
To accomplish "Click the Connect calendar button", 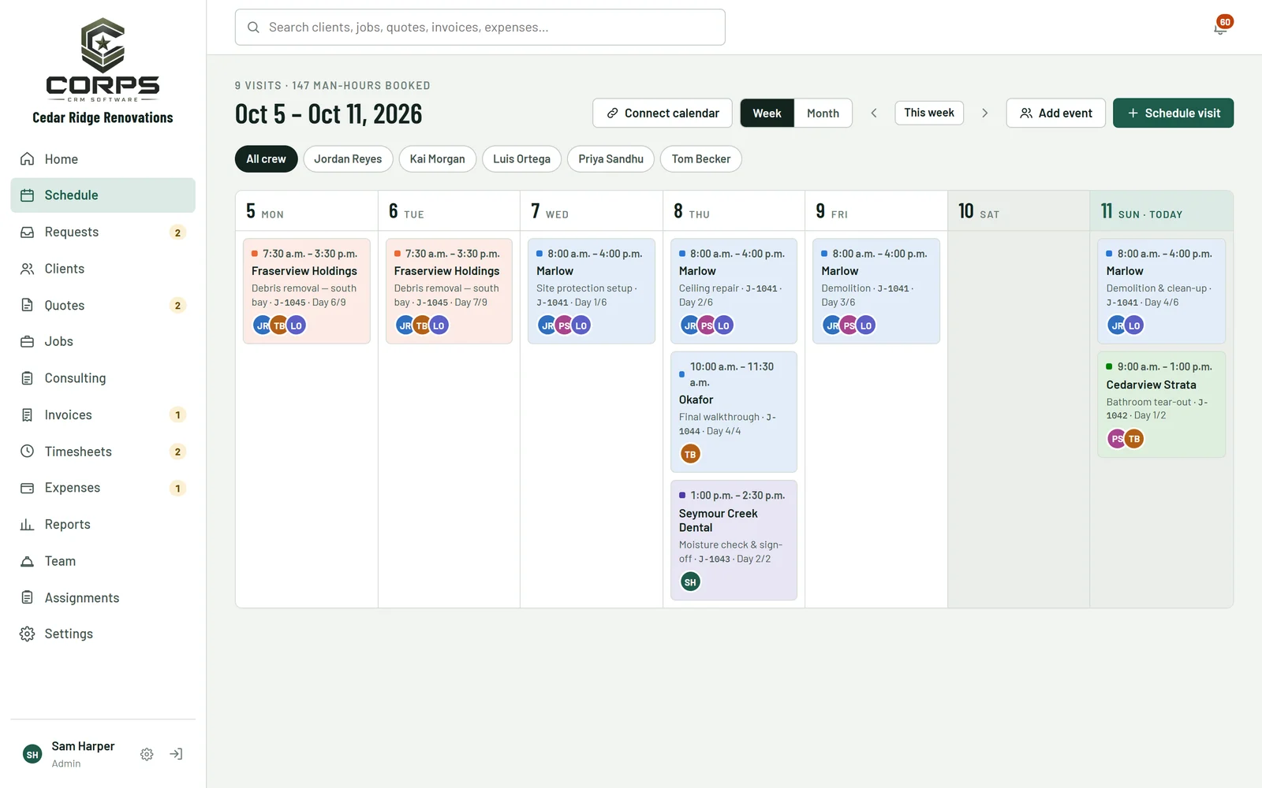I will pyautogui.click(x=663, y=113).
